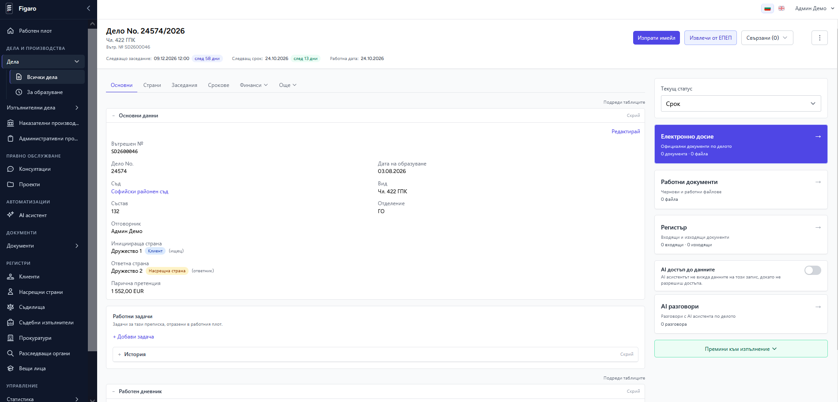Expand the Документи sidebar section

tap(43, 246)
